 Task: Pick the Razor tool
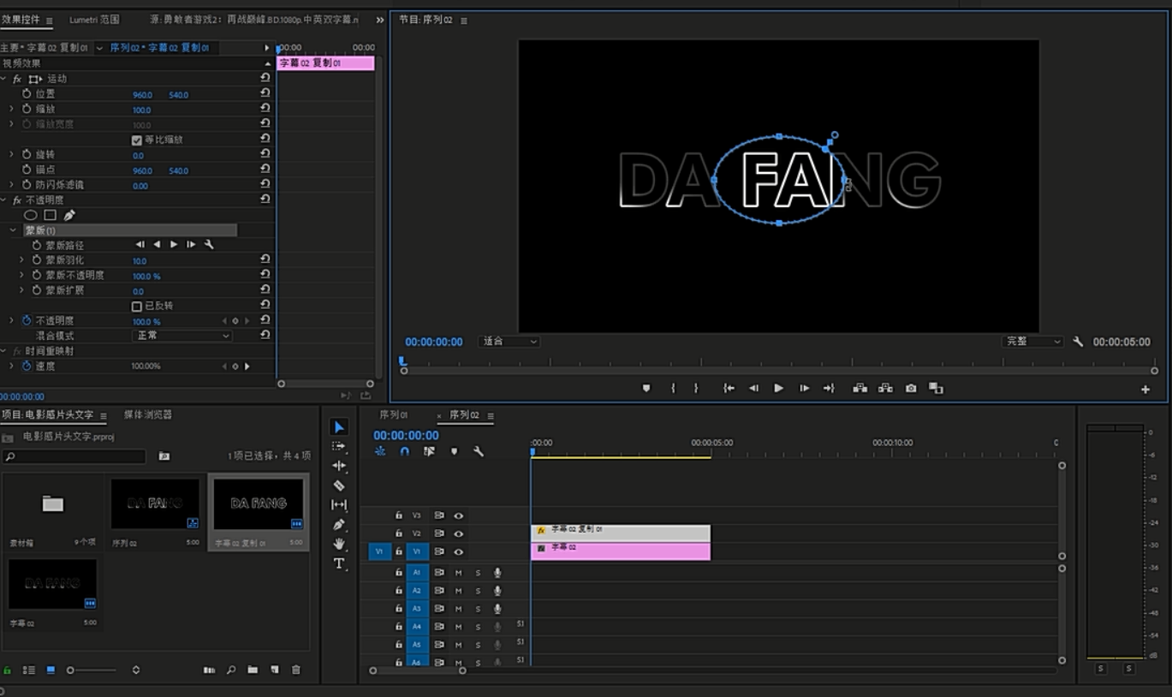point(339,486)
